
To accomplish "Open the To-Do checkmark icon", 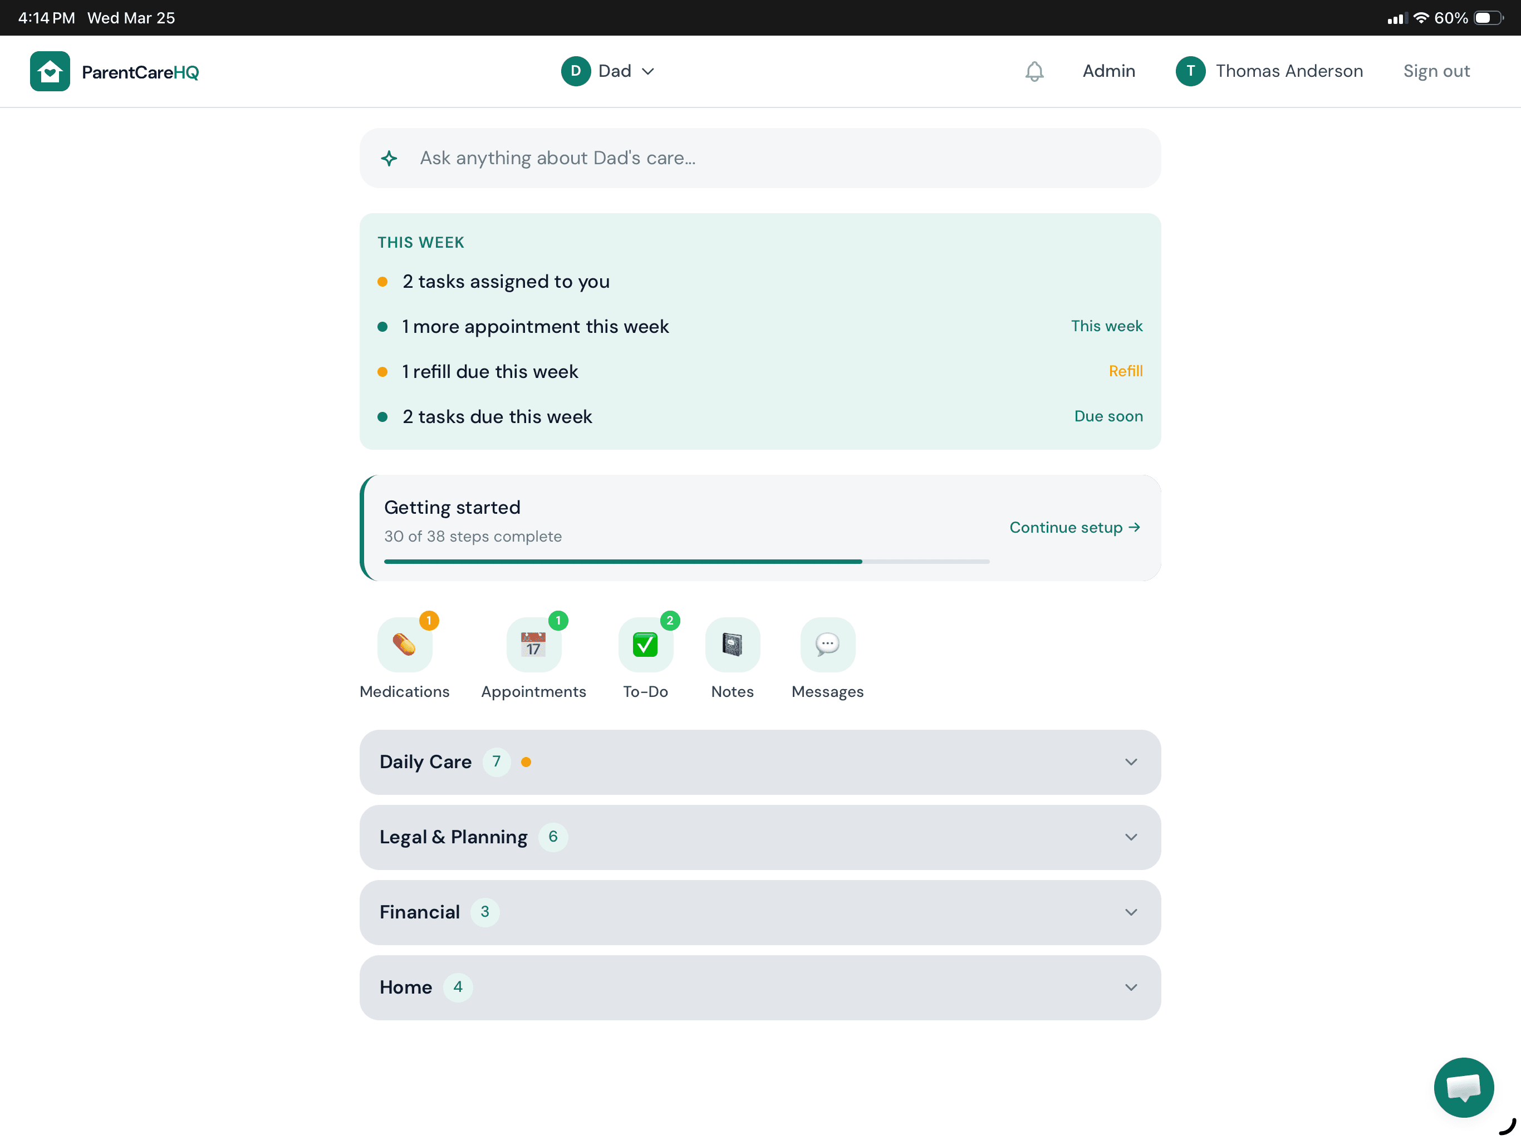I will click(645, 644).
